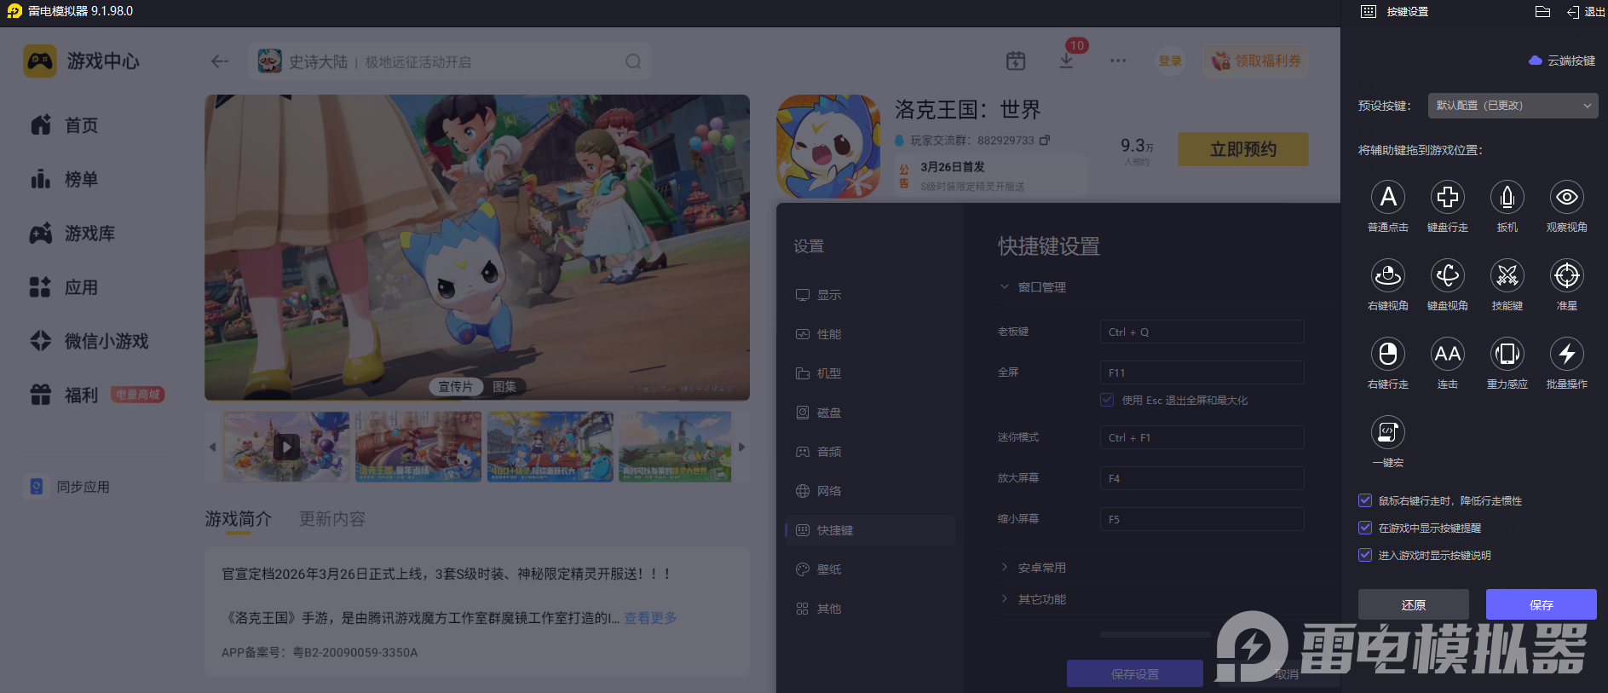This screenshot has width=1608, height=693.
Task: Click the 退出 exit icon
Action: [1585, 12]
